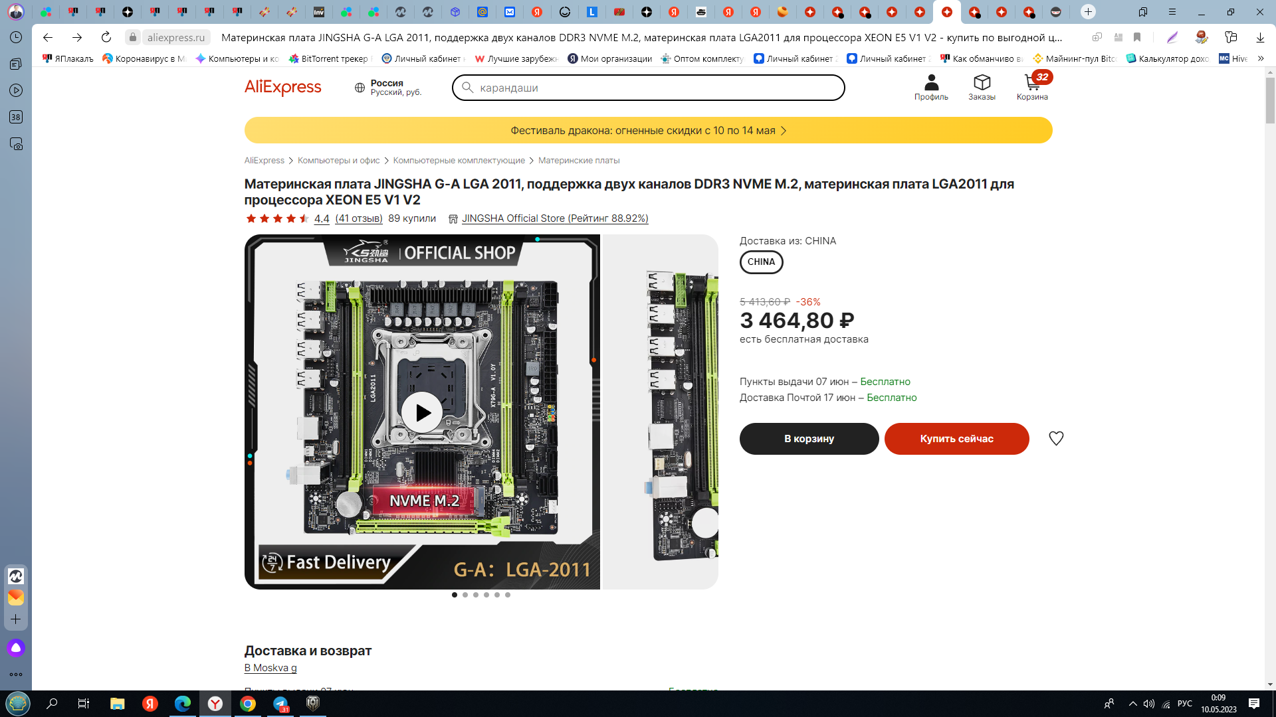This screenshot has height=717, width=1276.
Task: Open the browser menu hamburger icon
Action: coord(1172,12)
